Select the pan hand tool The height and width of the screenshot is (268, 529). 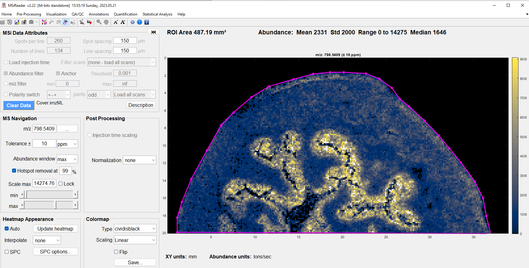point(106,22)
